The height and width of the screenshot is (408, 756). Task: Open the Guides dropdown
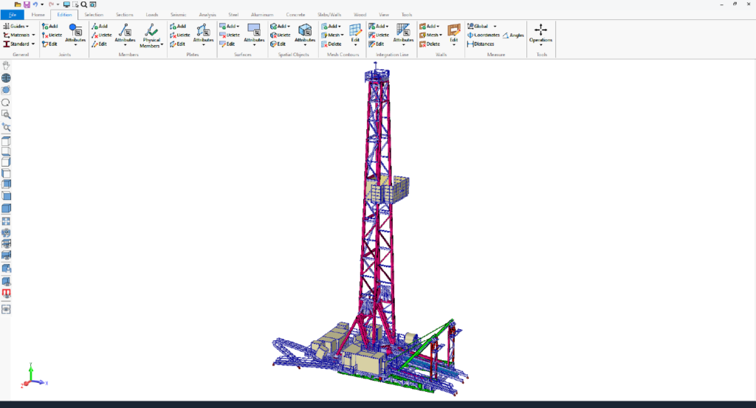pos(16,27)
